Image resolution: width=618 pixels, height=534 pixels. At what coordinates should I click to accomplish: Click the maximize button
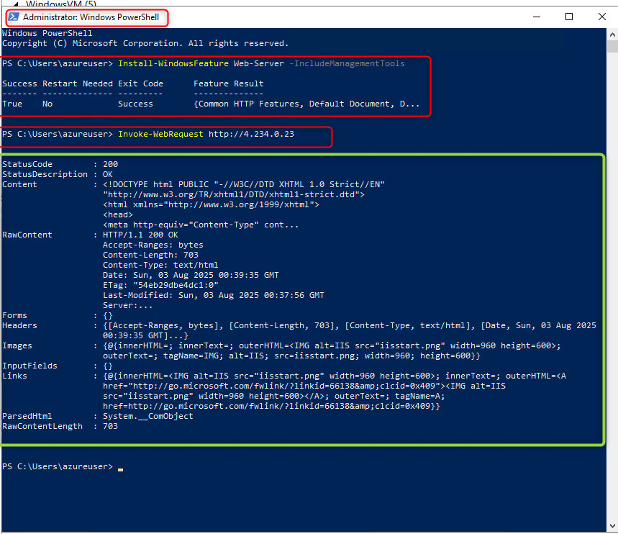tap(570, 17)
